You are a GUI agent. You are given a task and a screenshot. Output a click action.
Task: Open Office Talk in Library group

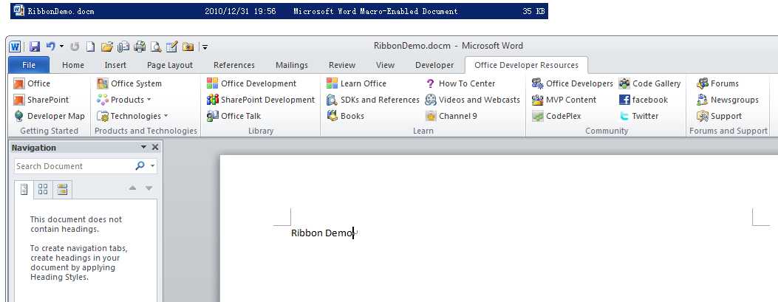pos(233,116)
